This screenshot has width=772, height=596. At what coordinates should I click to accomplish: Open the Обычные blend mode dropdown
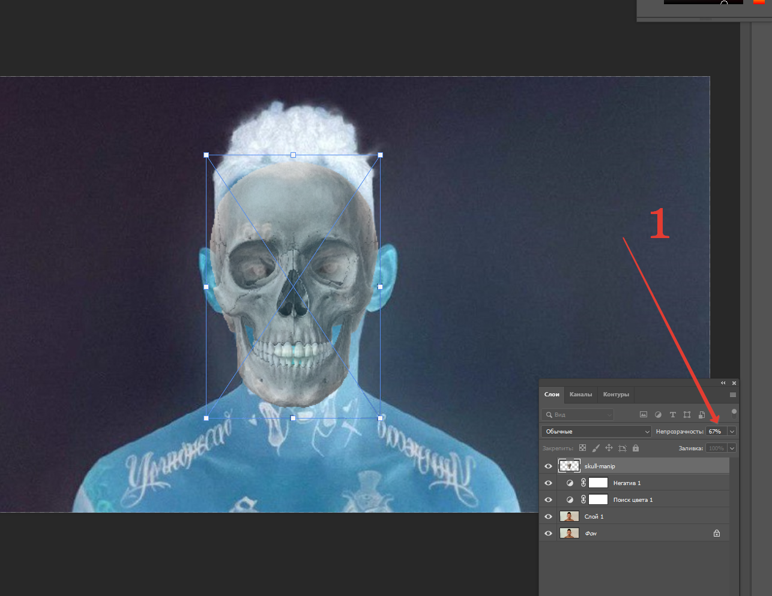(596, 432)
